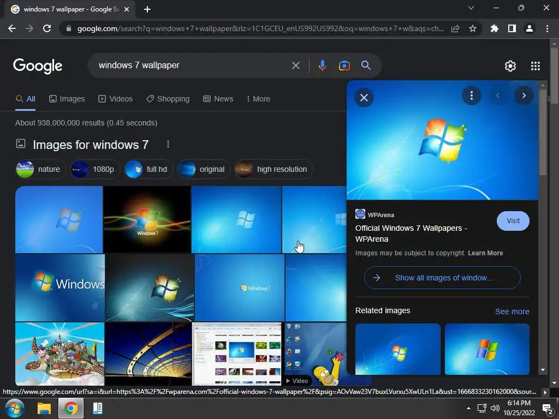This screenshot has width=559, height=419.
Task: Close the image preview panel
Action: (x=364, y=98)
